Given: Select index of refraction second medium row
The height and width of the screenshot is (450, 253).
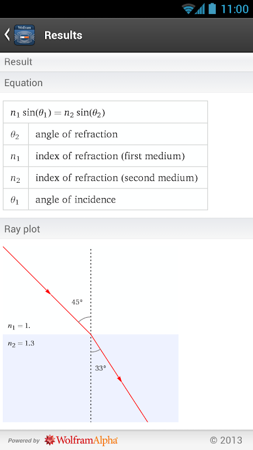Looking at the screenshot, I should (105, 178).
